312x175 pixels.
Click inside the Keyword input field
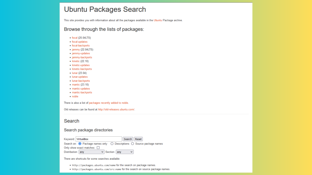(x=99, y=139)
